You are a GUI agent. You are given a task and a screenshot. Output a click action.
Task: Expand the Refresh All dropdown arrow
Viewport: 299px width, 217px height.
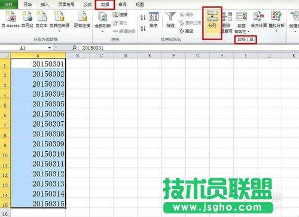103,32
